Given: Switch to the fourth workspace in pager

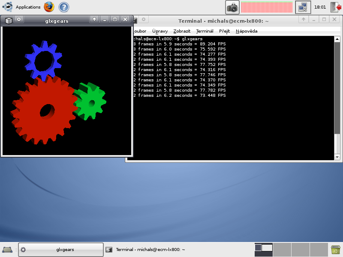Looking at the screenshot, I should click(319, 250).
